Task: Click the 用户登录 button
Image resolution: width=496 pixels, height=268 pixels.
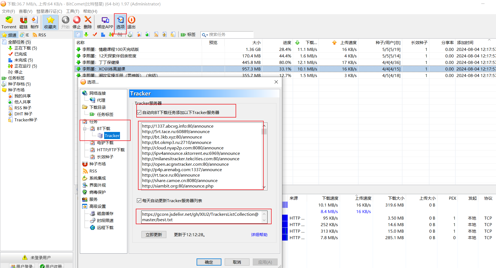Action: pyautogui.click(x=22, y=266)
